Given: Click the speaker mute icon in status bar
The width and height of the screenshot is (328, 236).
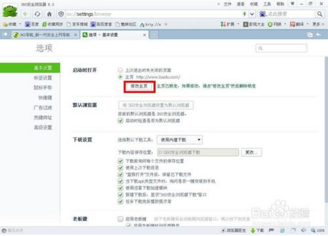Looking at the screenshot, I should point(303,230).
